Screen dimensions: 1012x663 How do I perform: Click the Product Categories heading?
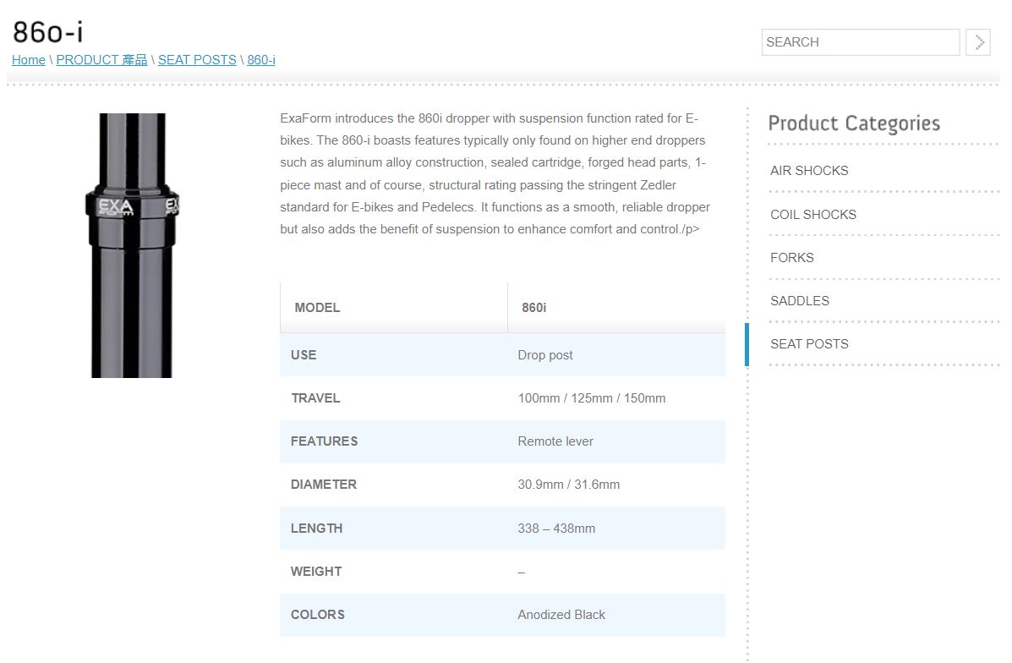pyautogui.click(x=854, y=123)
